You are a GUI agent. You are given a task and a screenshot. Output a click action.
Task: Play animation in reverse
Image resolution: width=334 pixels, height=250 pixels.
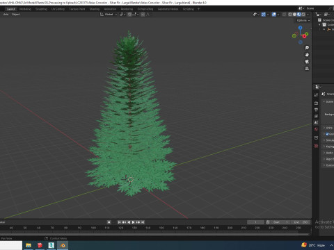(129, 222)
